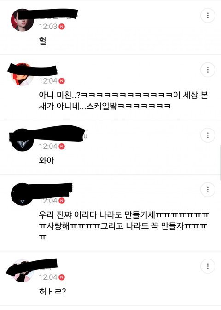This screenshot has height=310, width=221.
Task: Open profile photo of the 헐 commenter
Action: click(22, 20)
